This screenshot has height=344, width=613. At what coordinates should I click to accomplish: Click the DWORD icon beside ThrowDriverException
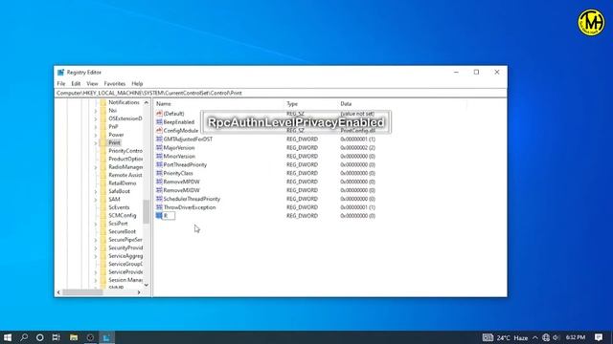[159, 207]
